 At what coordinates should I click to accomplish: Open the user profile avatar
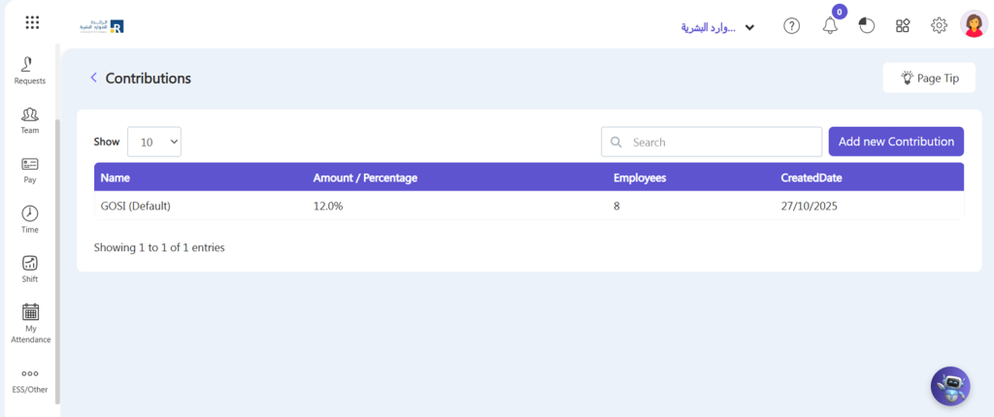(974, 24)
